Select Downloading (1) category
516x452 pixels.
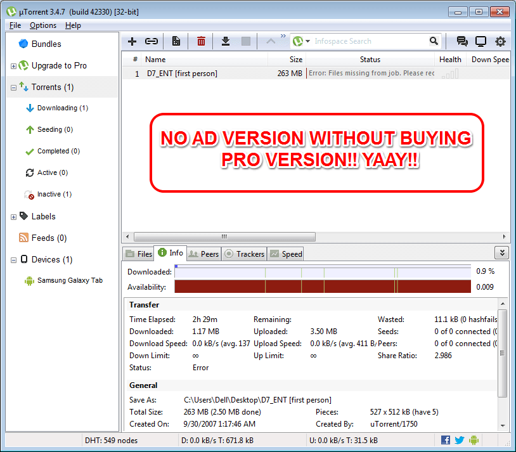pos(63,108)
